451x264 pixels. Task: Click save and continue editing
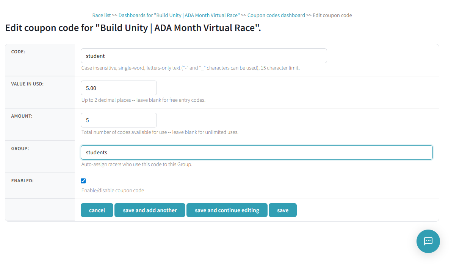(x=227, y=210)
